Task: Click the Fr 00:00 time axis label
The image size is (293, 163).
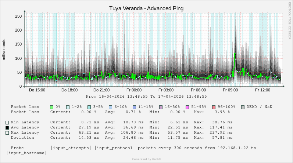Action: pyautogui.click(x=134, y=90)
